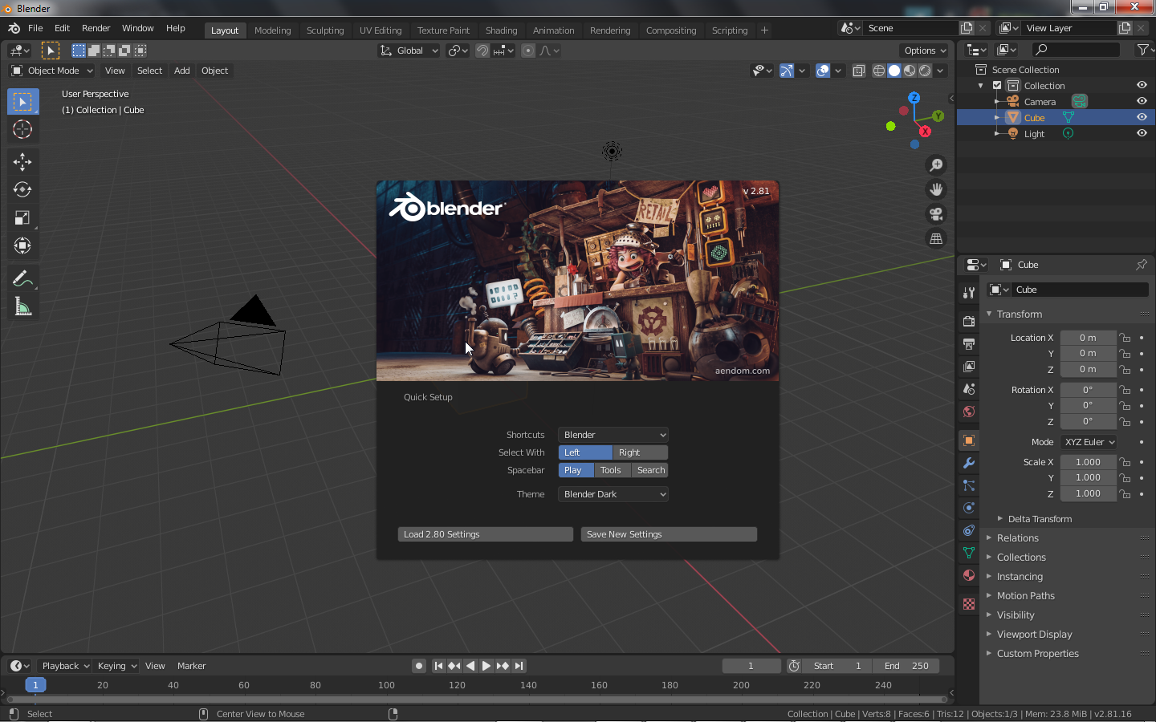The height and width of the screenshot is (722, 1156).
Task: Uncheck the Collection exclude checkbox
Action: [x=997, y=85]
